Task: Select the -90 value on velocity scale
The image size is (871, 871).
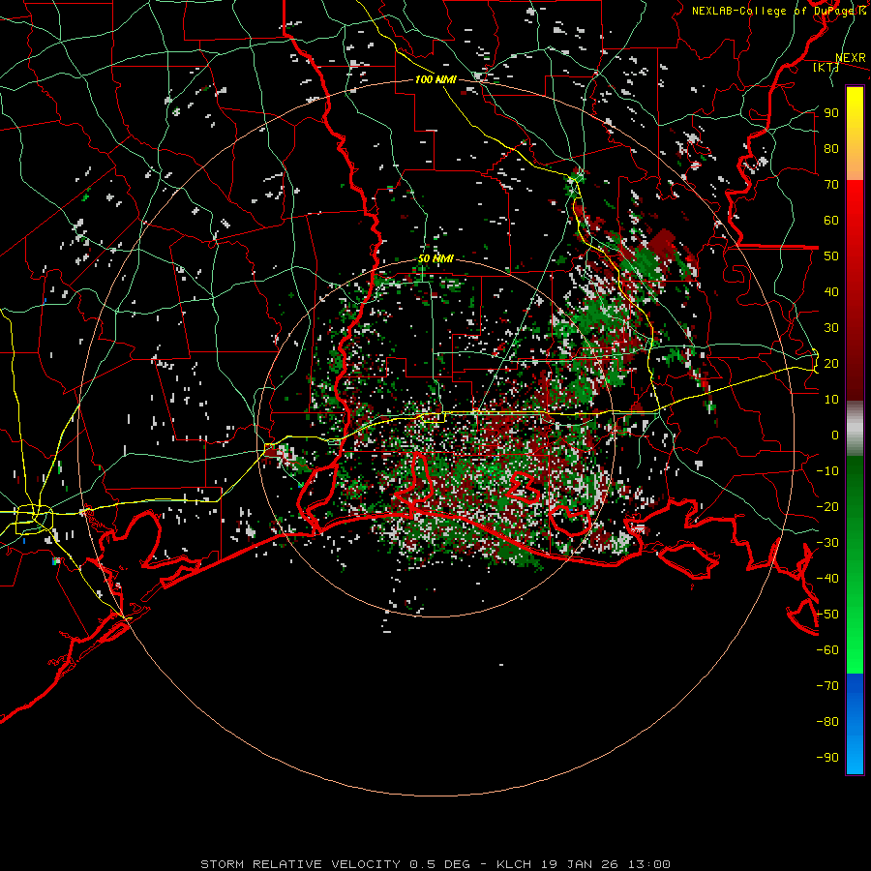Action: click(x=827, y=758)
